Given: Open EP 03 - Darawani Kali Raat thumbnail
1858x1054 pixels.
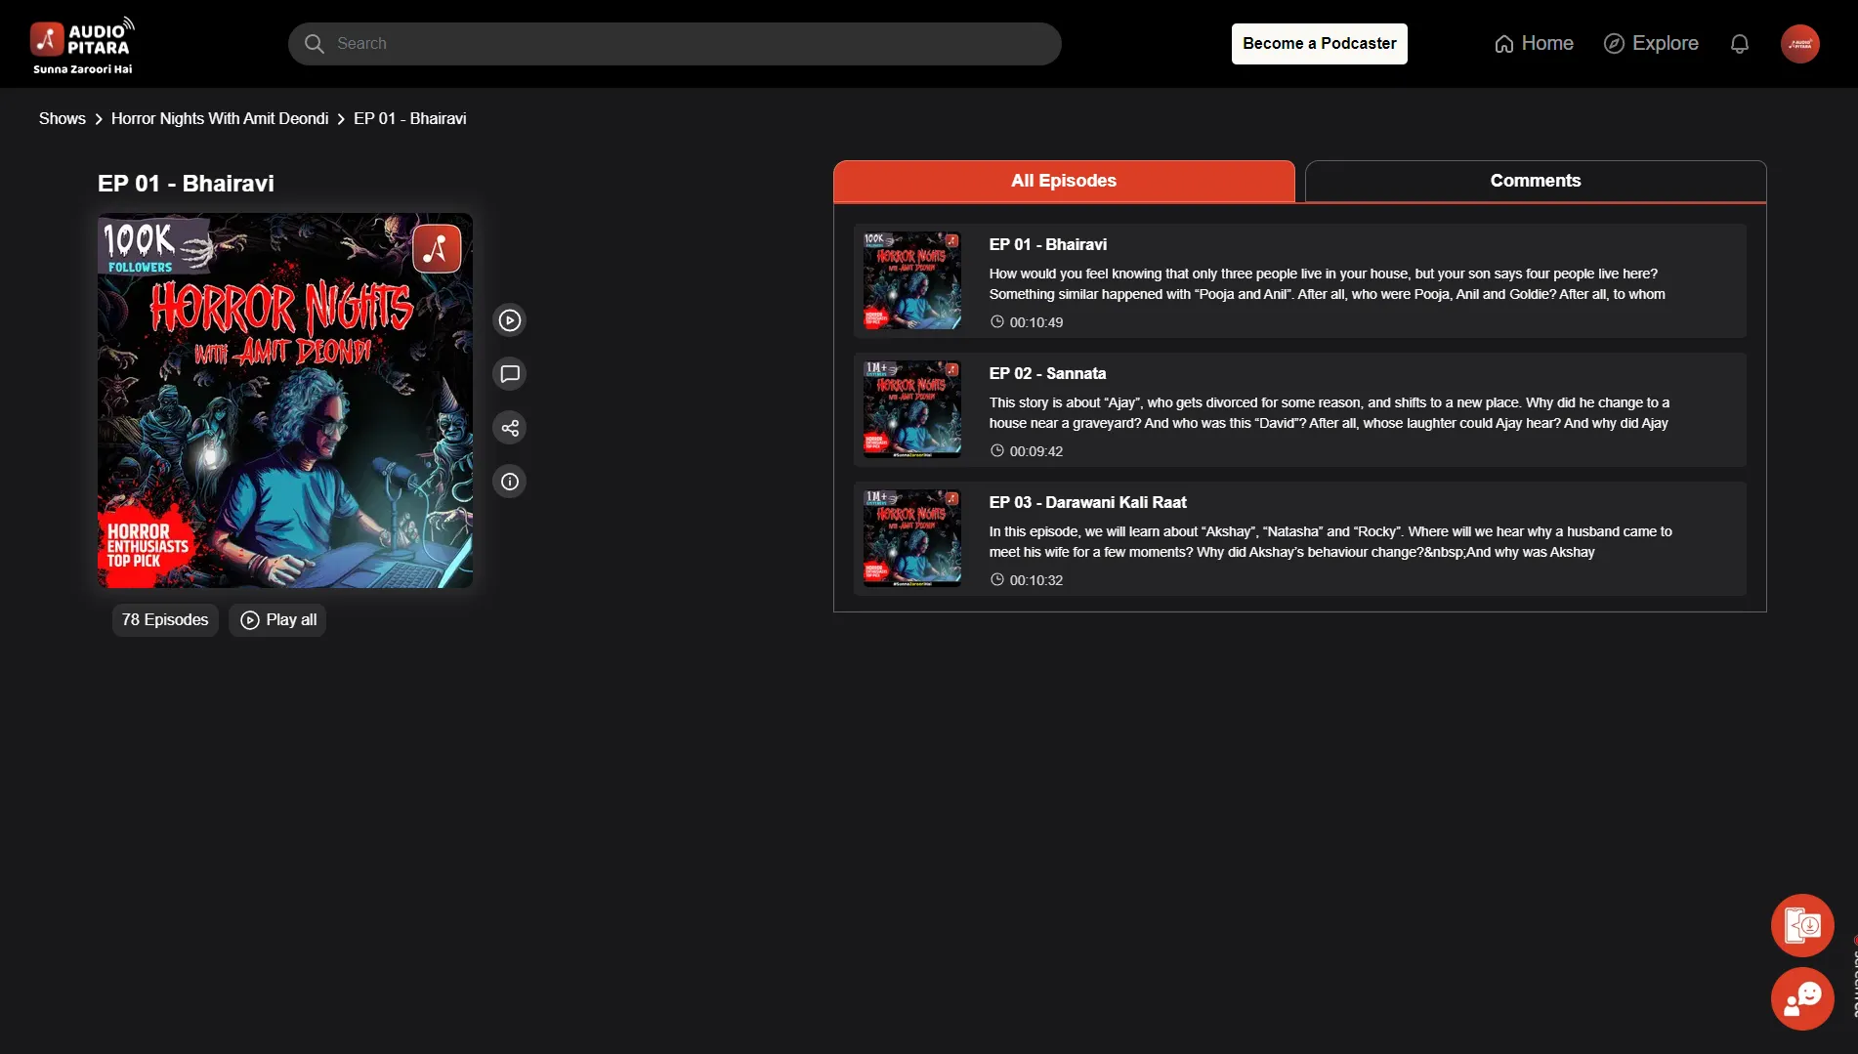Looking at the screenshot, I should pos(912,538).
